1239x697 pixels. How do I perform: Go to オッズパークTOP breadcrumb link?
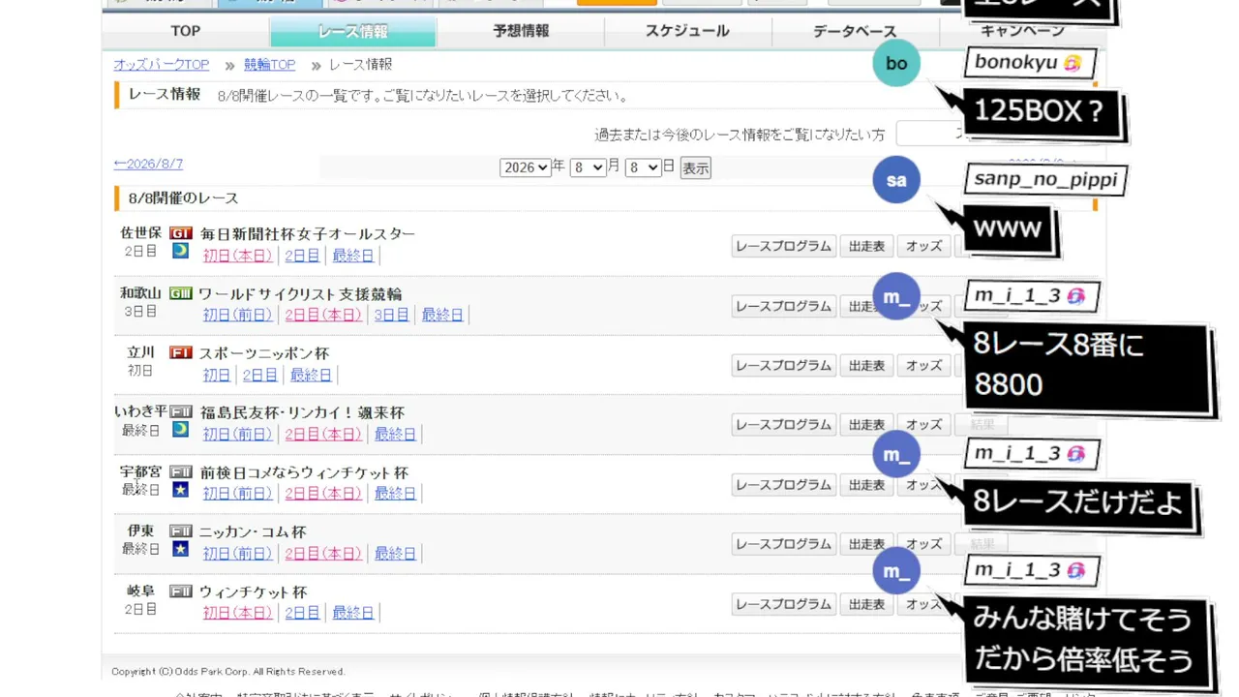[x=162, y=65]
